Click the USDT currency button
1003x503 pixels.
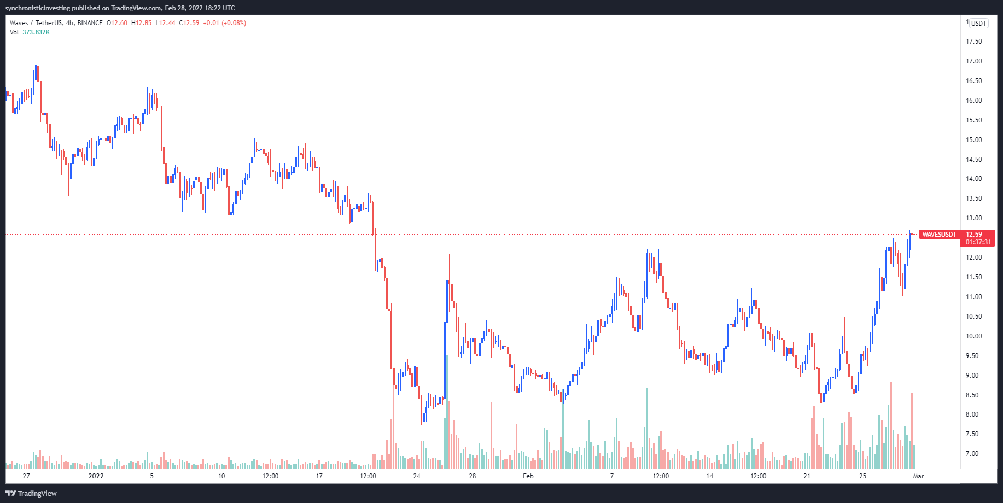point(978,23)
